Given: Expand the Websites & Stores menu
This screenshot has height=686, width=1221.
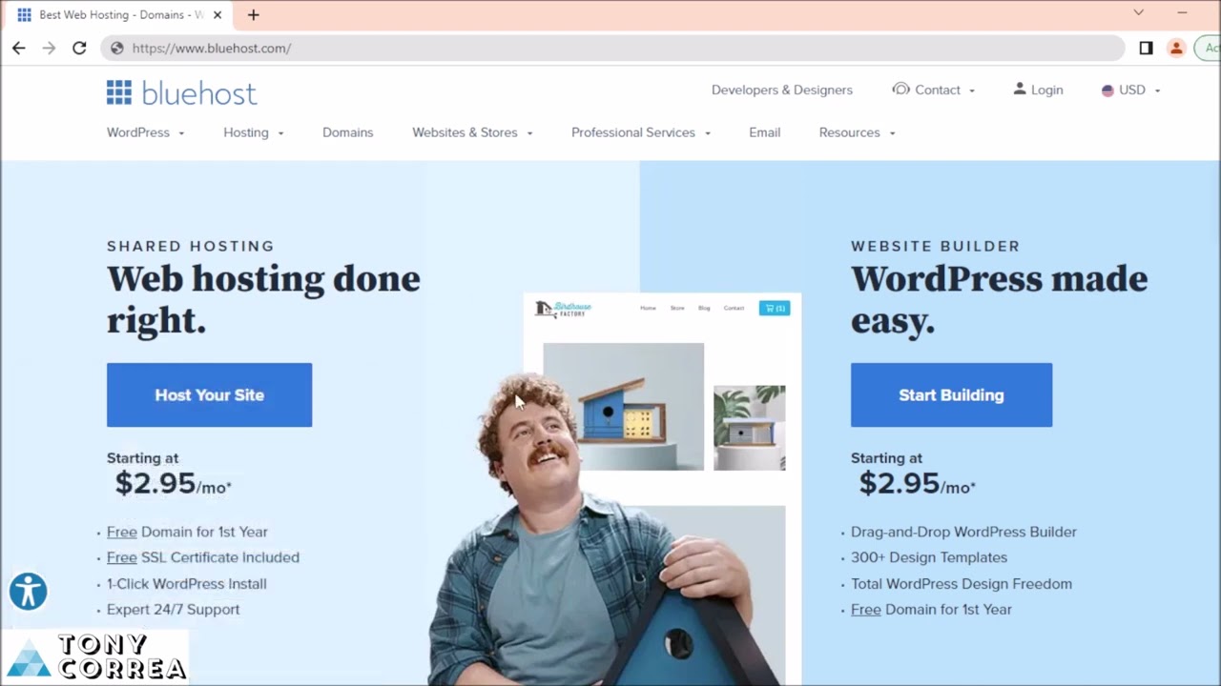Looking at the screenshot, I should click(472, 132).
